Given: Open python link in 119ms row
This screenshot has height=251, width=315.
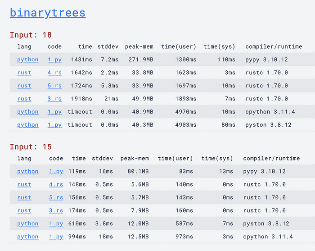Looking at the screenshot, I should [x=28, y=171].
